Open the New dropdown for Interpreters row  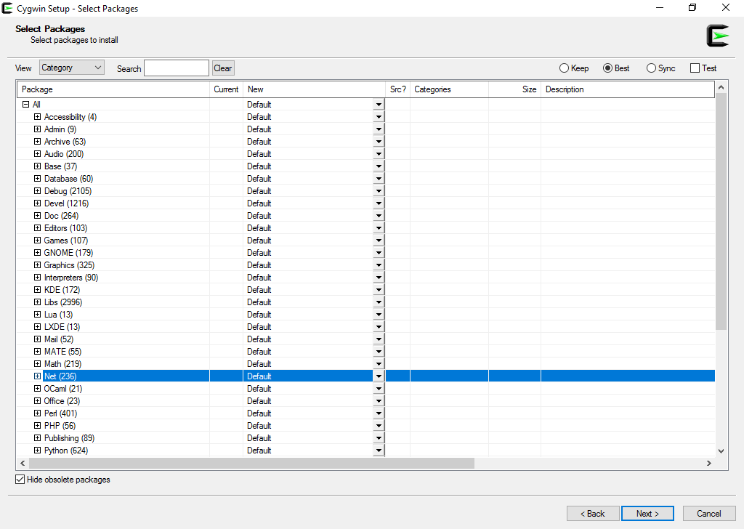click(x=379, y=278)
